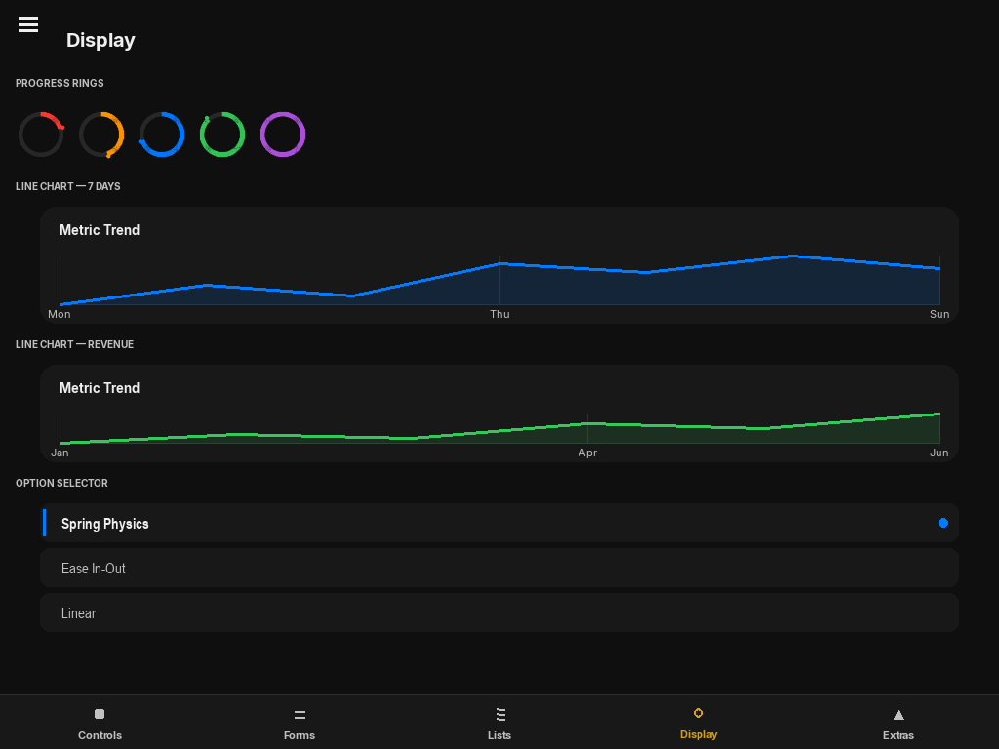Switch to the Display tab
This screenshot has width=999, height=749.
[x=699, y=724]
